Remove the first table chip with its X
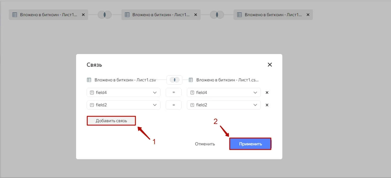391x178 pixels. tap(83, 15)
